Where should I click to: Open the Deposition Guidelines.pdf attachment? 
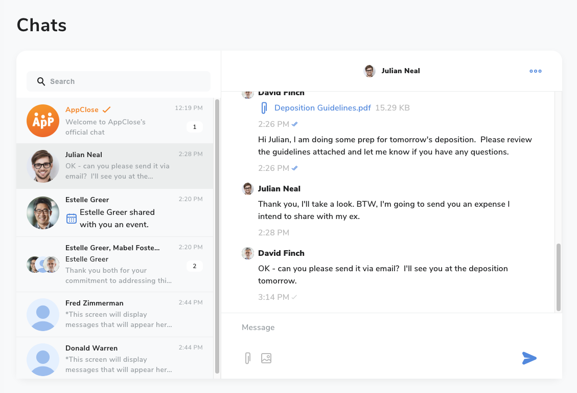point(322,108)
